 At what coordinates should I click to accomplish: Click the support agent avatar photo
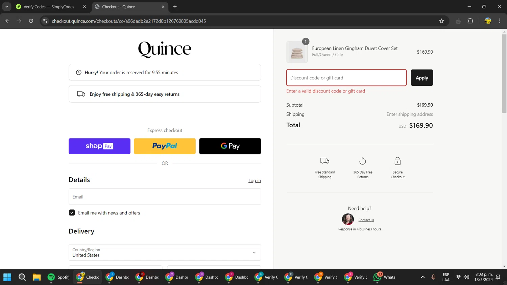pos(348,219)
